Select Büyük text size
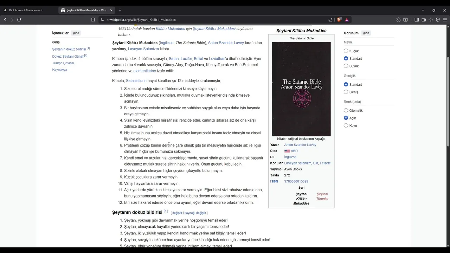This screenshot has width=450, height=253. pyautogui.click(x=346, y=66)
